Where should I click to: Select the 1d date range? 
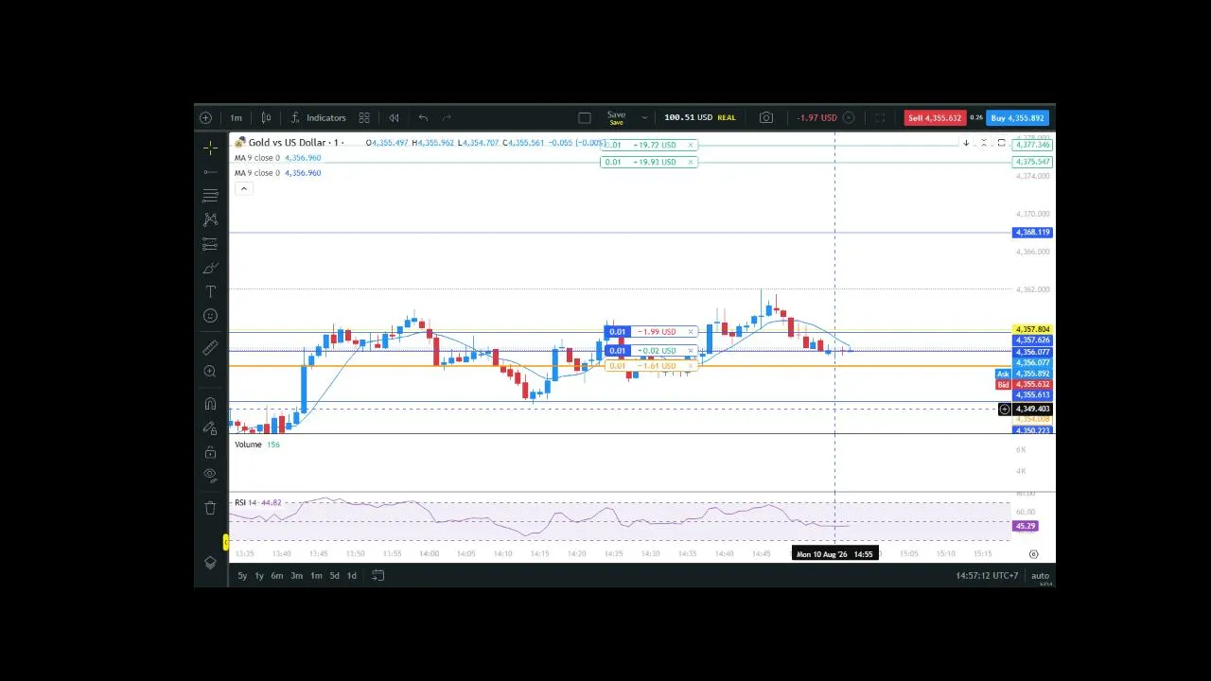point(351,576)
